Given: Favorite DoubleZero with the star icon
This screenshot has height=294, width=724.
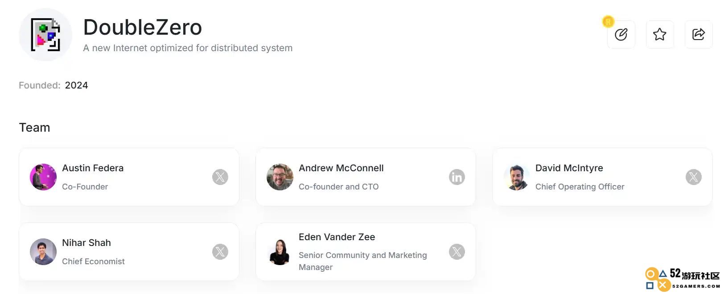Looking at the screenshot, I should [x=660, y=34].
